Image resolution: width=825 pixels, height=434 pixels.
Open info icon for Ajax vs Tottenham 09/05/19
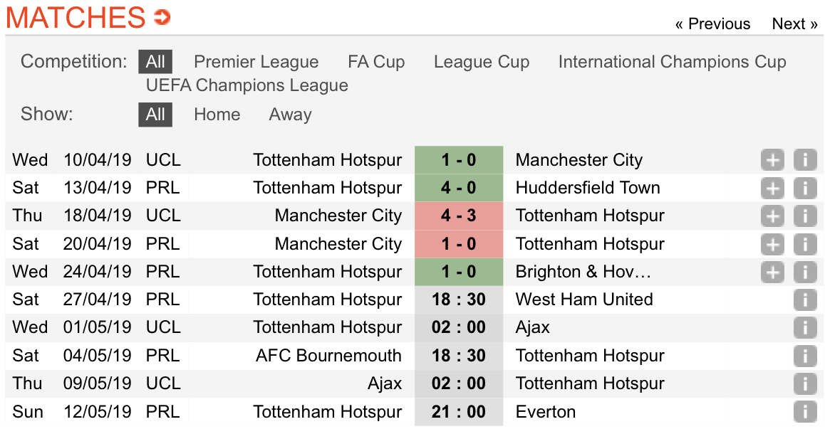805,383
